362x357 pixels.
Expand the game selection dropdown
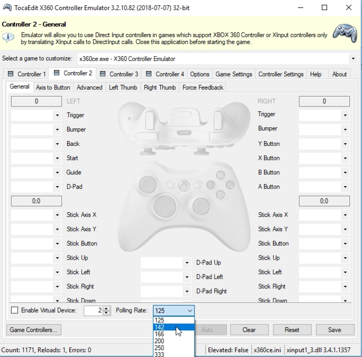point(353,59)
